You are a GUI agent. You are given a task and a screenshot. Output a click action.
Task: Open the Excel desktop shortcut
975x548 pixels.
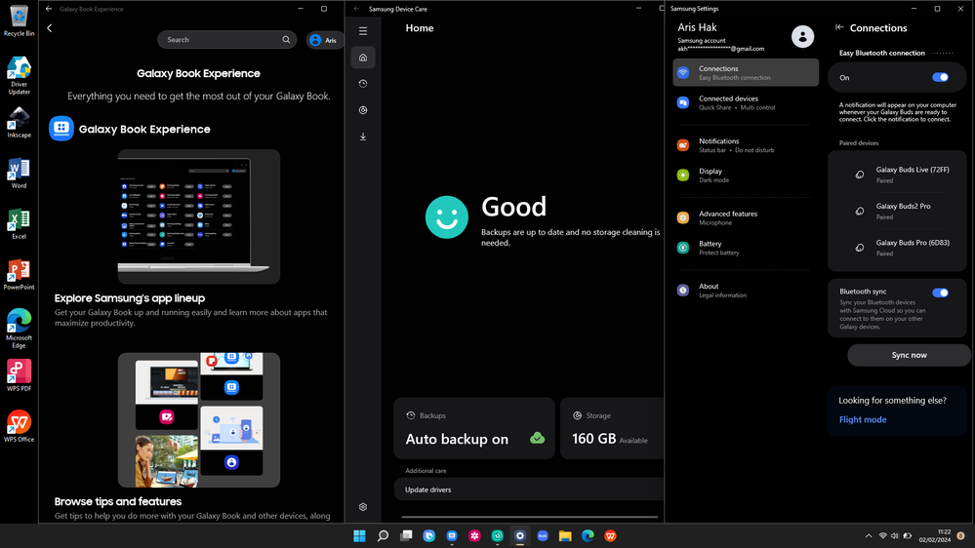tap(19, 223)
